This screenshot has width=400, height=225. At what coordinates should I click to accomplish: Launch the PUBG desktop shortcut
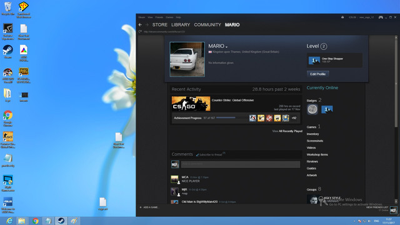(x=24, y=75)
